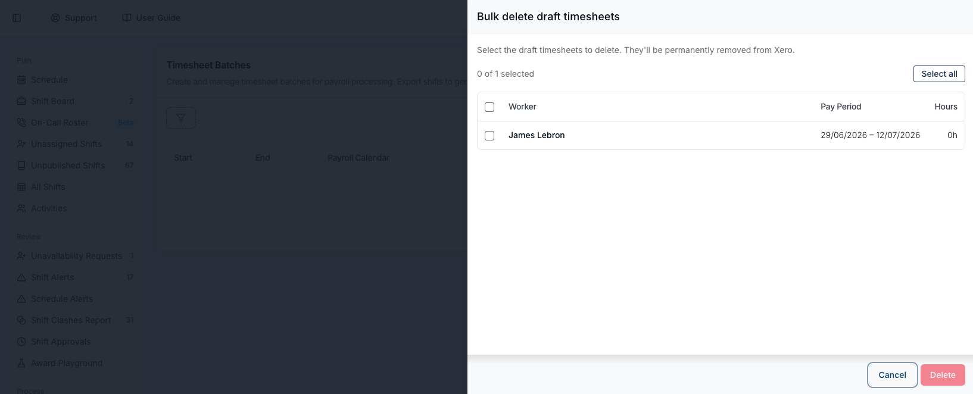
Task: Click the 31 badge beside Shift Clashes Report
Action: (130, 320)
